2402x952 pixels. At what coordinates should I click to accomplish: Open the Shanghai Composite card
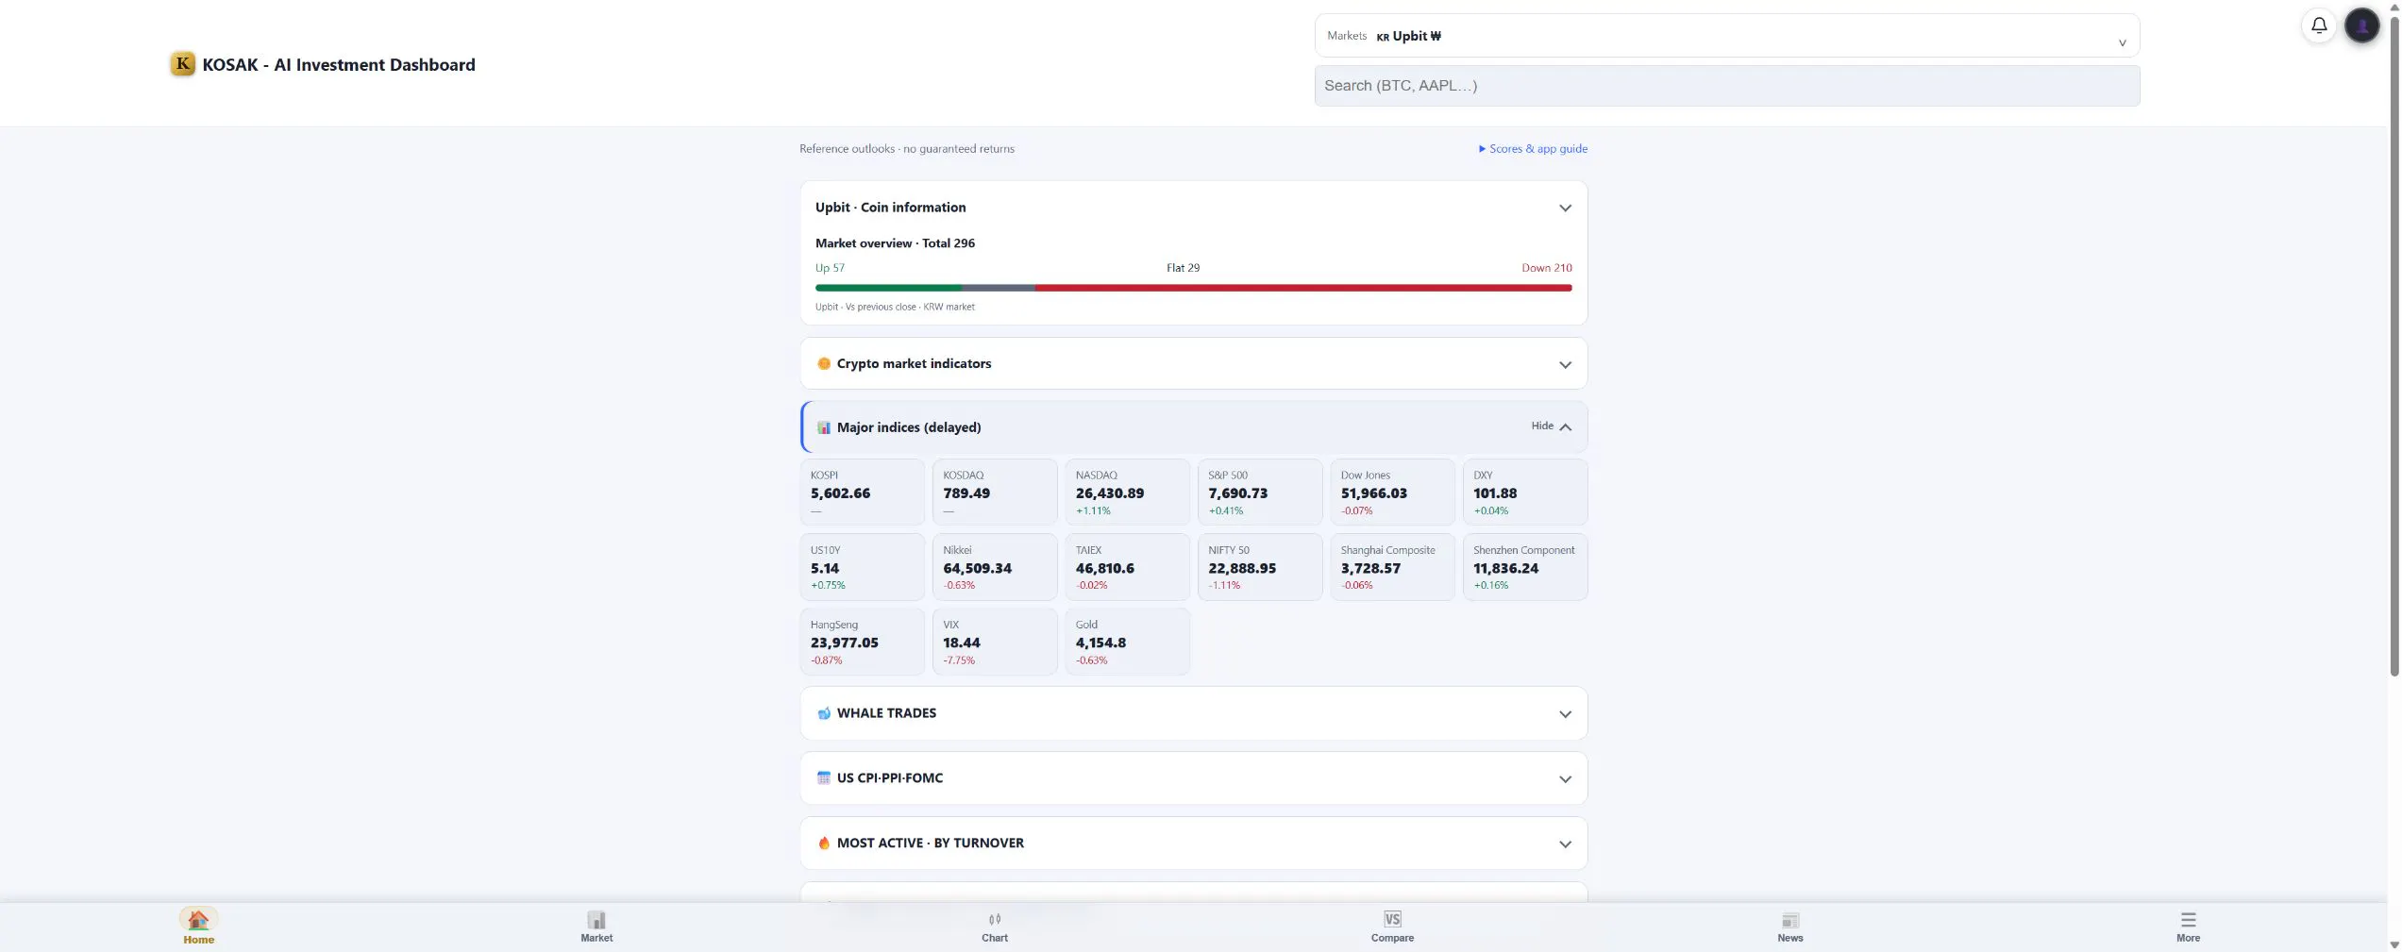click(x=1392, y=567)
